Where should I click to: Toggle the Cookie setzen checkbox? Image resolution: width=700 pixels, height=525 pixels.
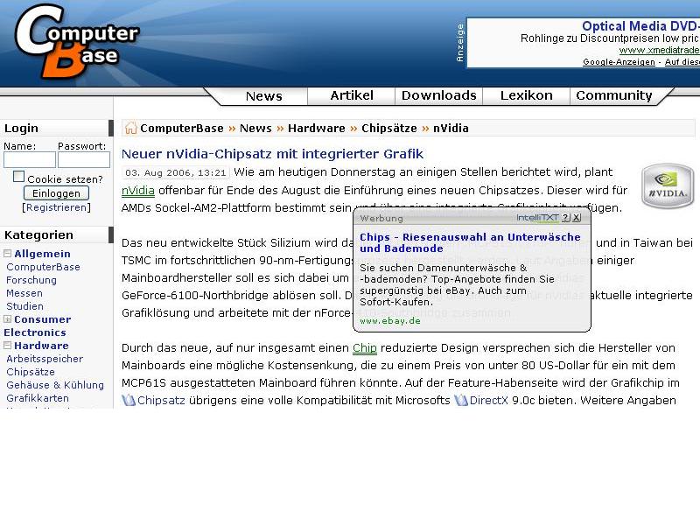[18, 177]
